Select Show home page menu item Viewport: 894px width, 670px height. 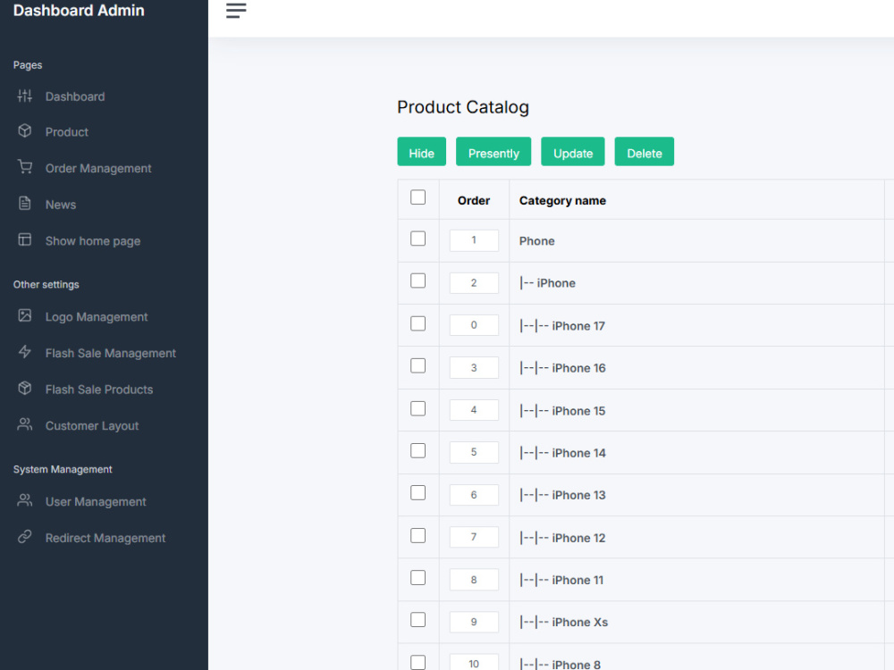[x=93, y=241]
